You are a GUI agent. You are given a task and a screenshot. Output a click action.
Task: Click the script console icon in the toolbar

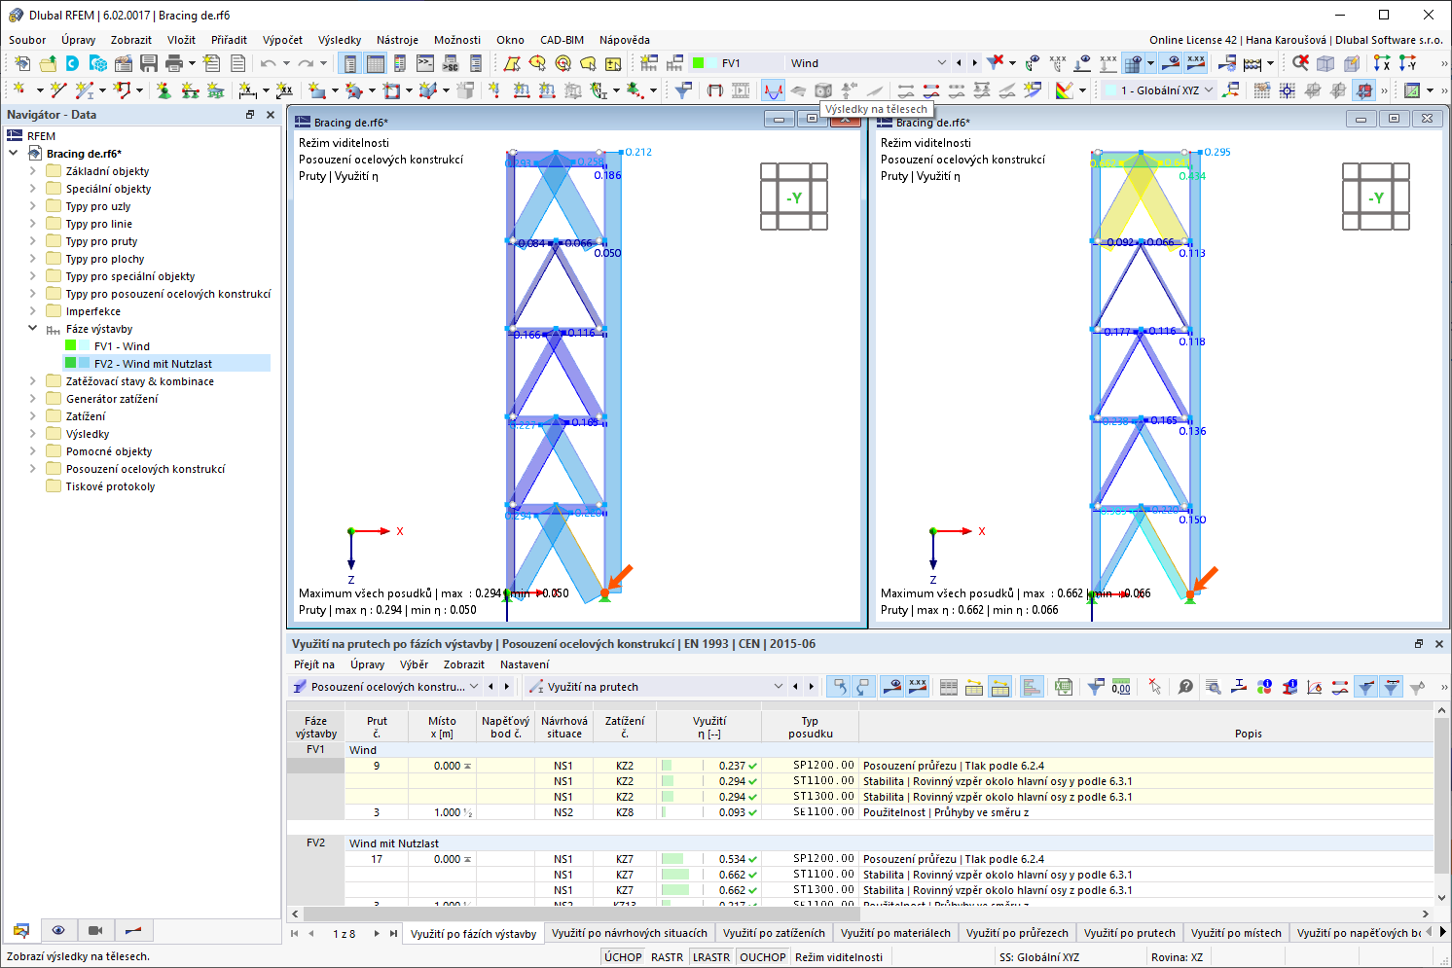coord(425,63)
